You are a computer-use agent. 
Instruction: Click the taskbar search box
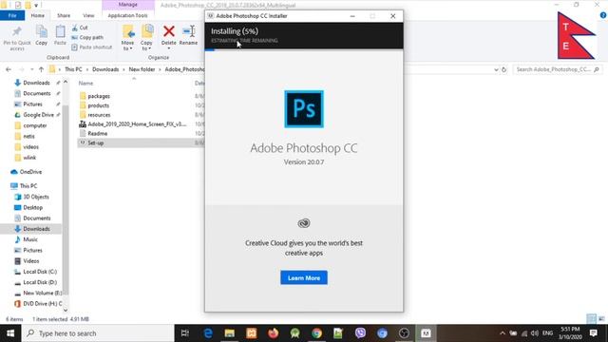pyautogui.click(x=98, y=333)
